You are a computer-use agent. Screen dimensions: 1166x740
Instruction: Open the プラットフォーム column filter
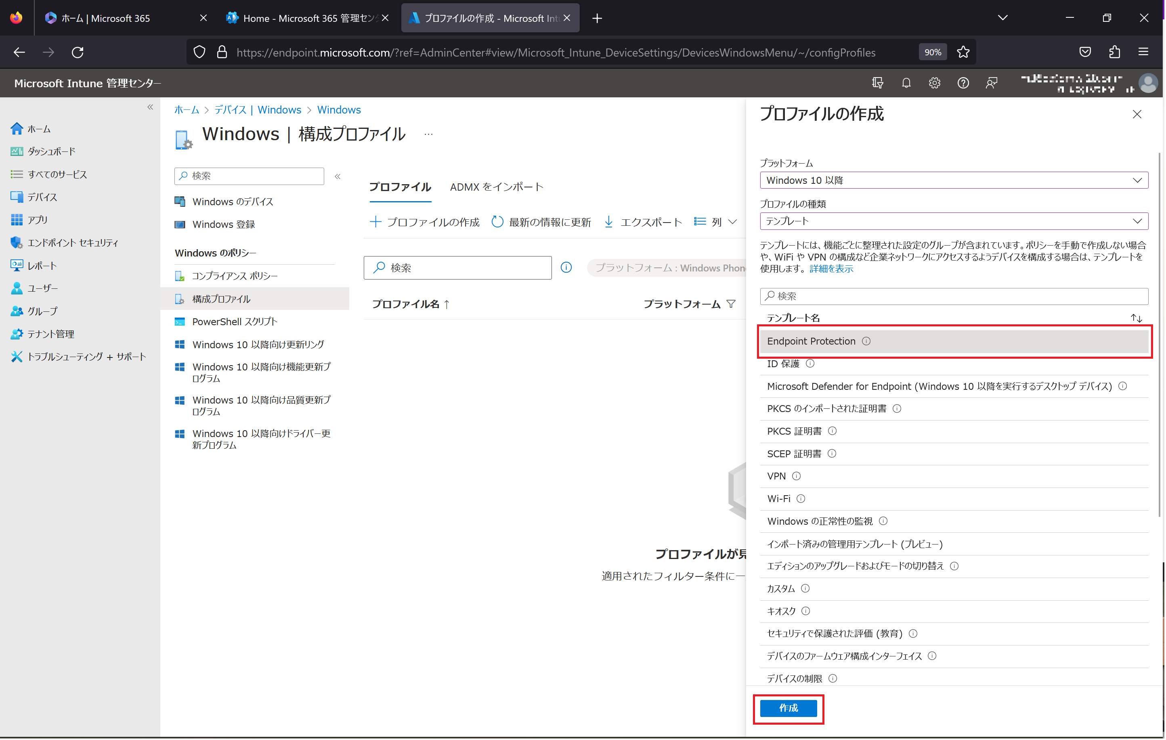click(731, 304)
